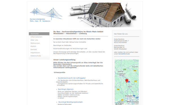Viewport: 169px width, 105px height.
Task: Click the Braunfels label on the map
Action: [x=135, y=67]
